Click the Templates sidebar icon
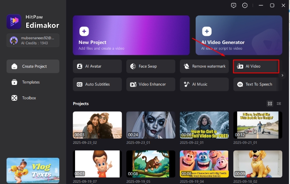The height and width of the screenshot is (184, 290). coord(14,82)
